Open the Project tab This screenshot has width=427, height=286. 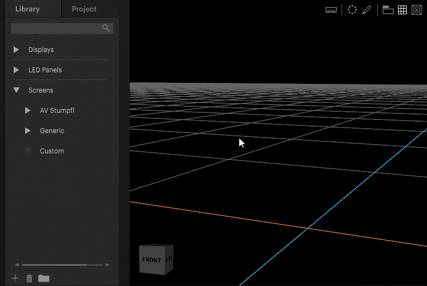pyautogui.click(x=84, y=9)
